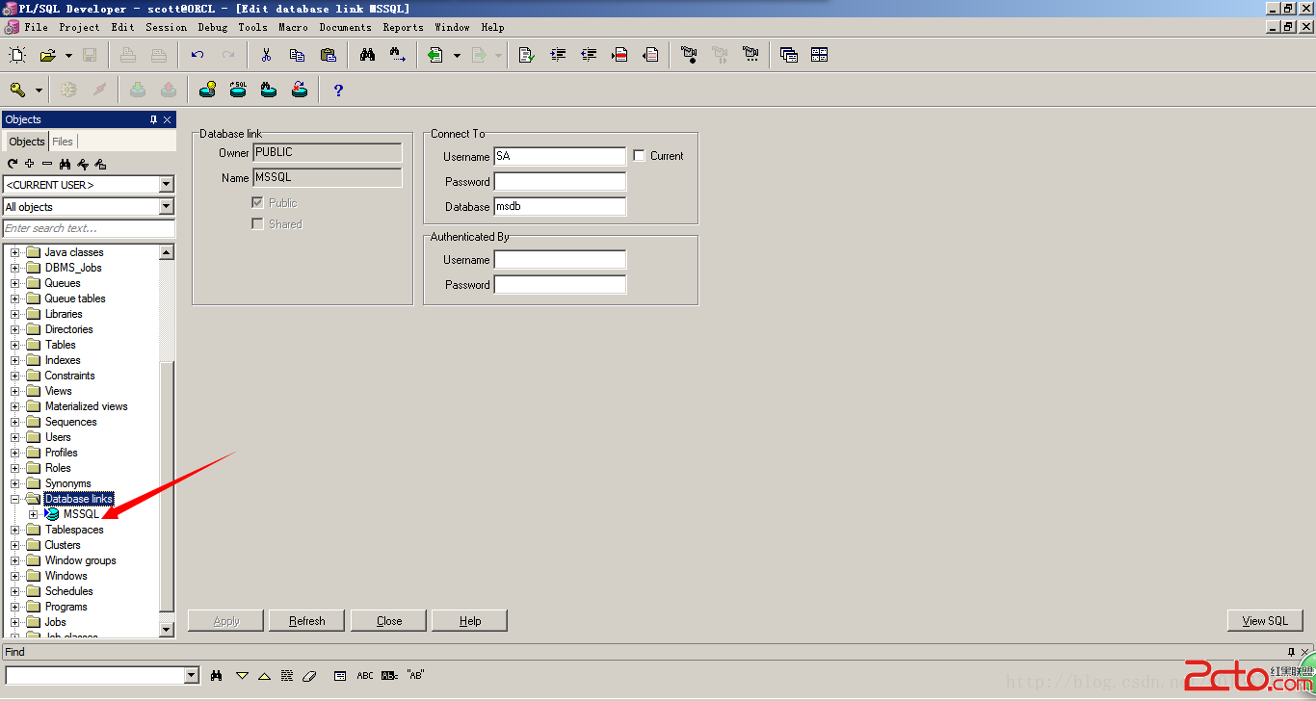
Task: Pin the Objects panel with pushpin
Action: click(153, 119)
